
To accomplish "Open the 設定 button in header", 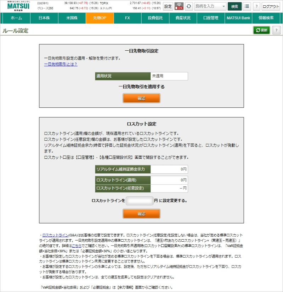I will pyautogui.click(x=168, y=6).
